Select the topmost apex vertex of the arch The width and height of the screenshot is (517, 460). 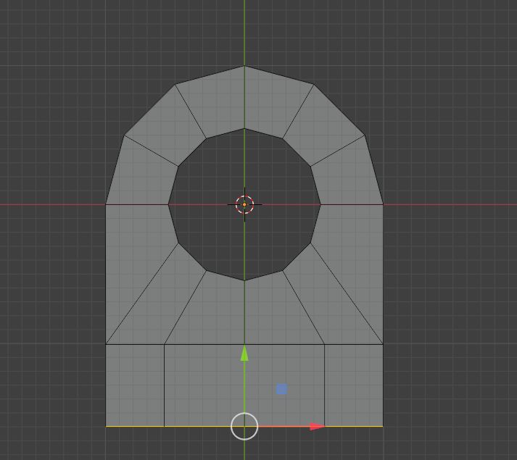point(244,66)
